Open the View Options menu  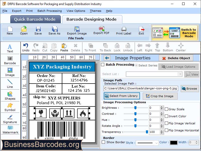[x=76, y=11]
